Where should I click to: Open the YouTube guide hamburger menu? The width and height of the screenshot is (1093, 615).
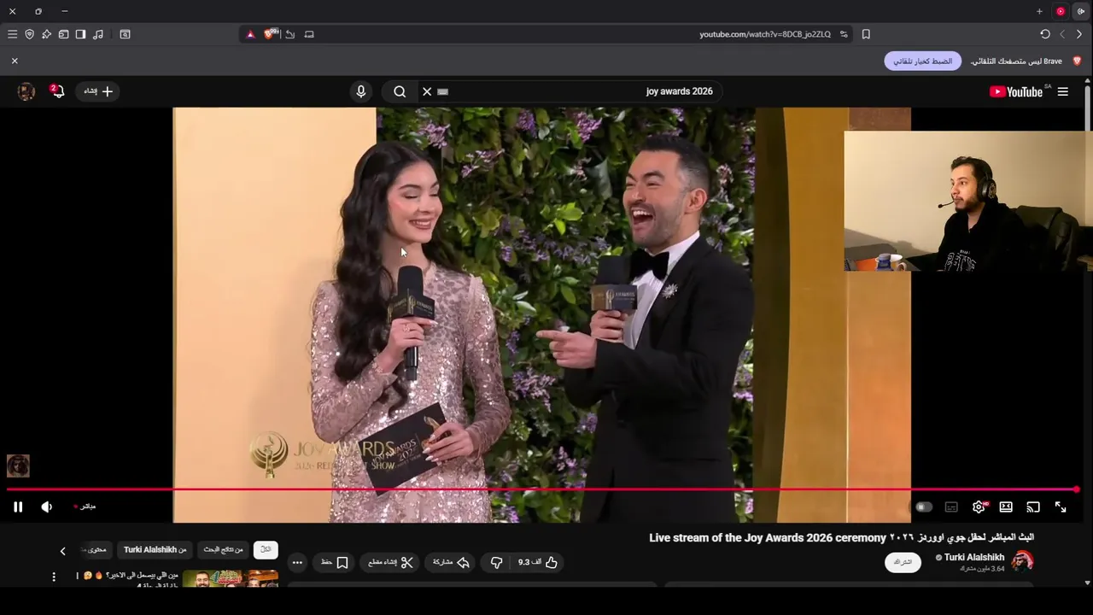tap(1063, 91)
